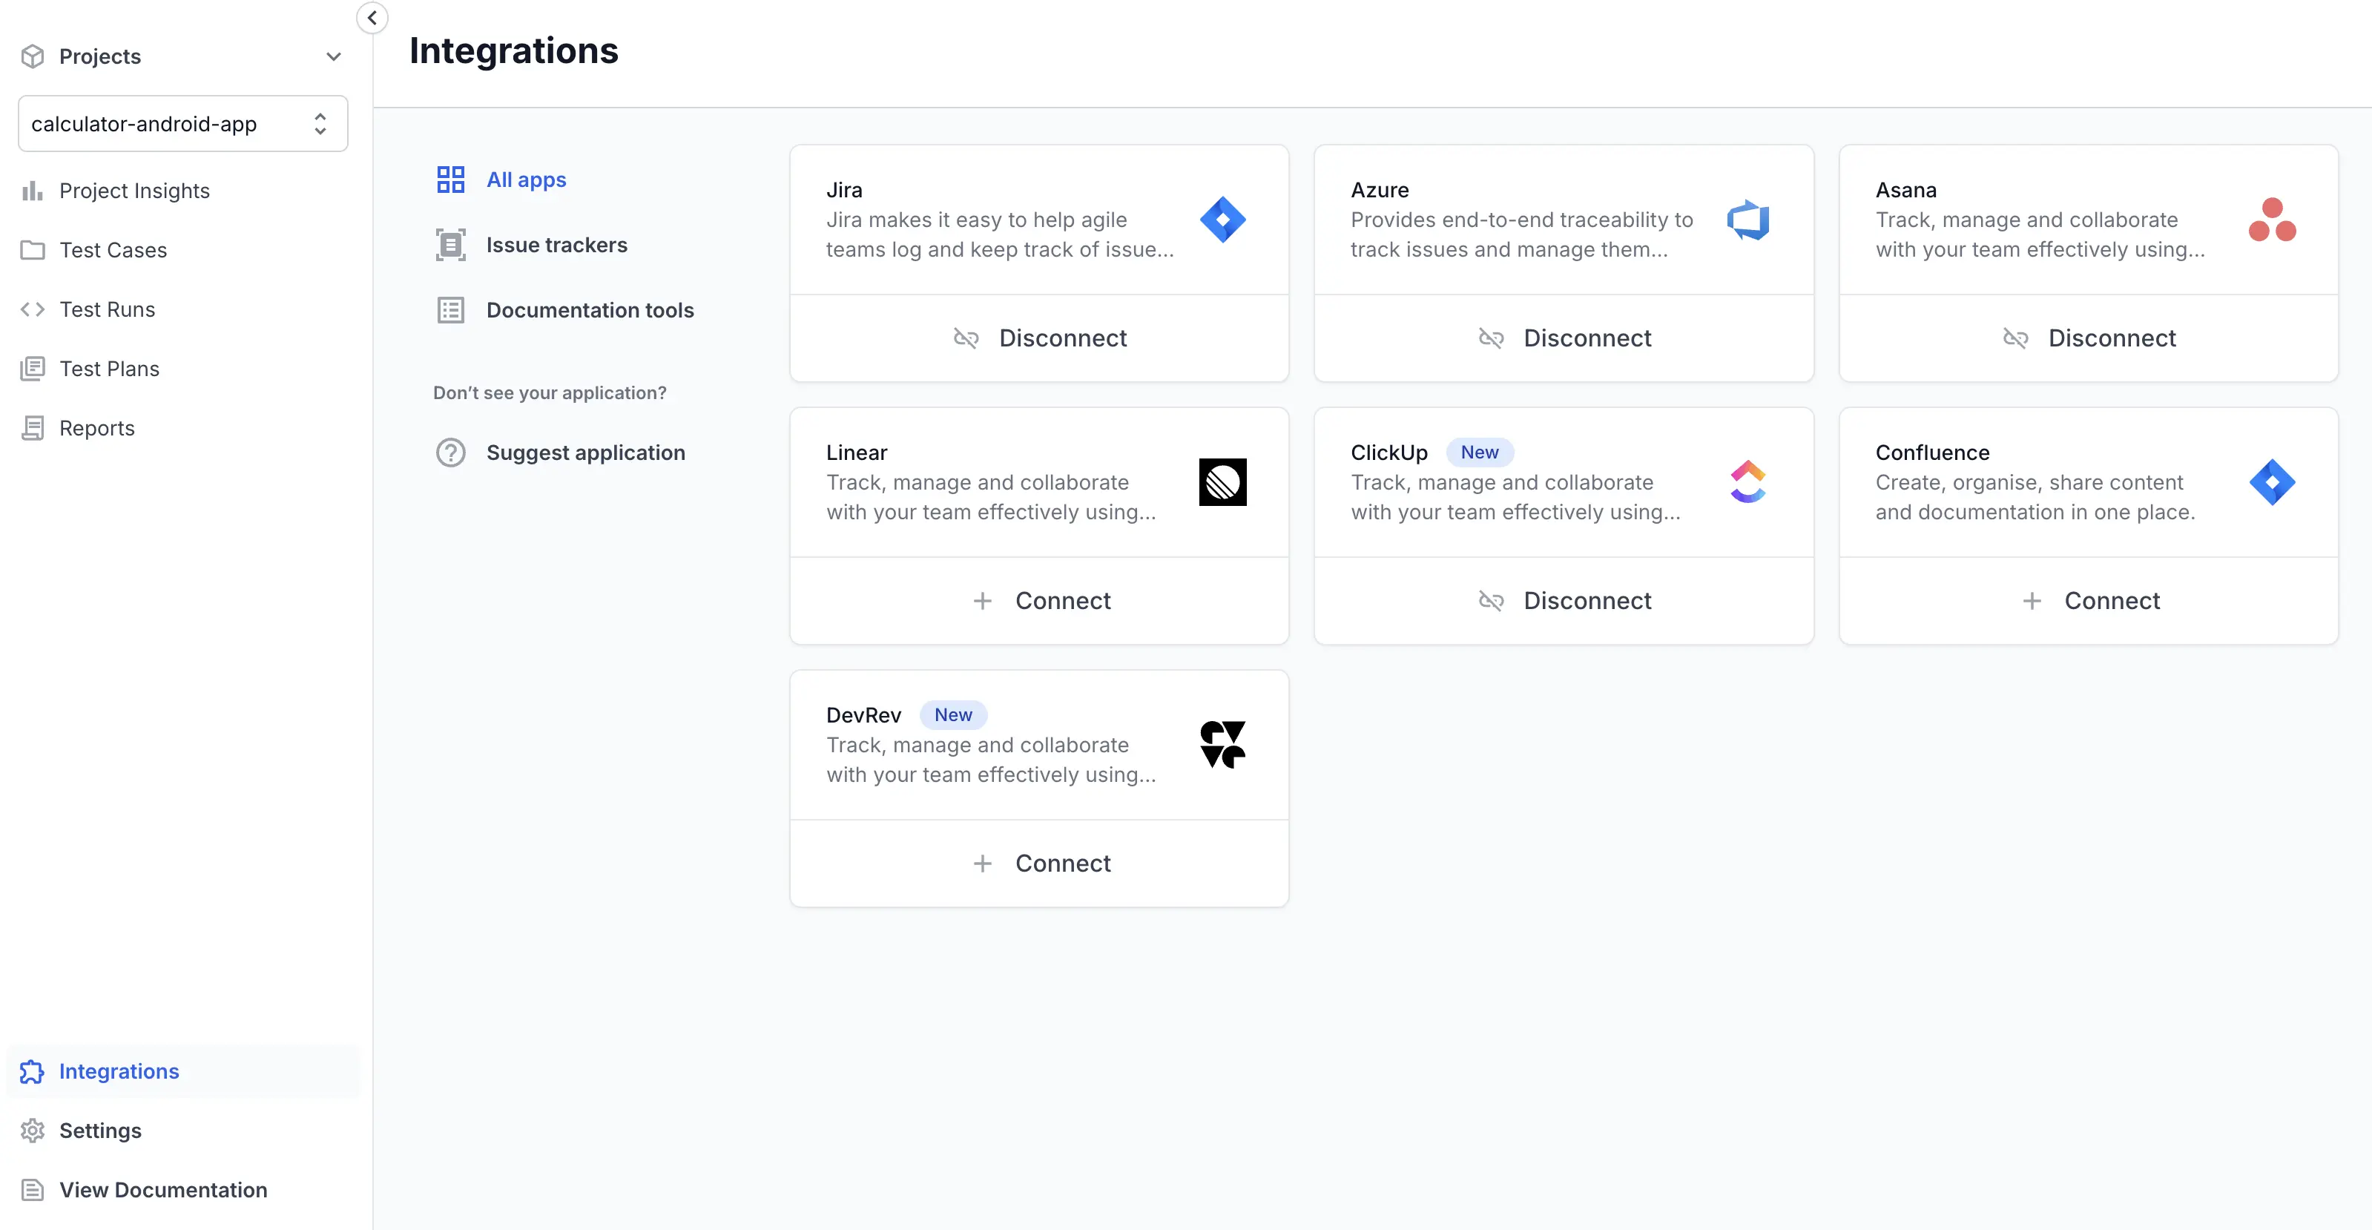Select the Issue trackers filter
This screenshot has height=1230, width=2372.
click(556, 245)
